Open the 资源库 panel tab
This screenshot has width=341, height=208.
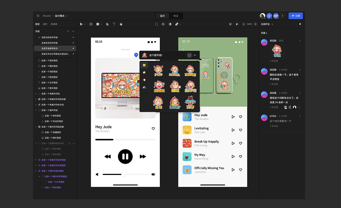tap(54, 24)
